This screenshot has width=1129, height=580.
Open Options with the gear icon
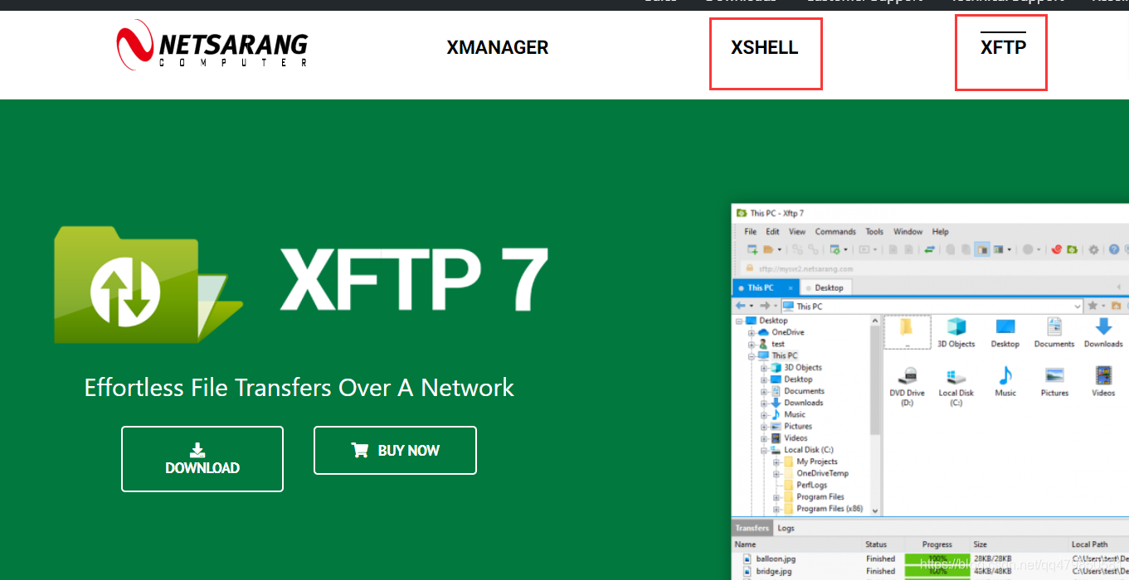pyautogui.click(x=1093, y=249)
